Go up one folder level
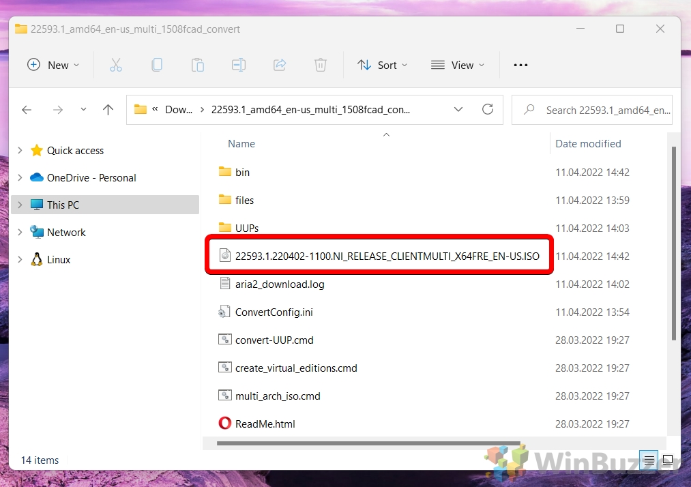This screenshot has width=691, height=487. click(107, 109)
